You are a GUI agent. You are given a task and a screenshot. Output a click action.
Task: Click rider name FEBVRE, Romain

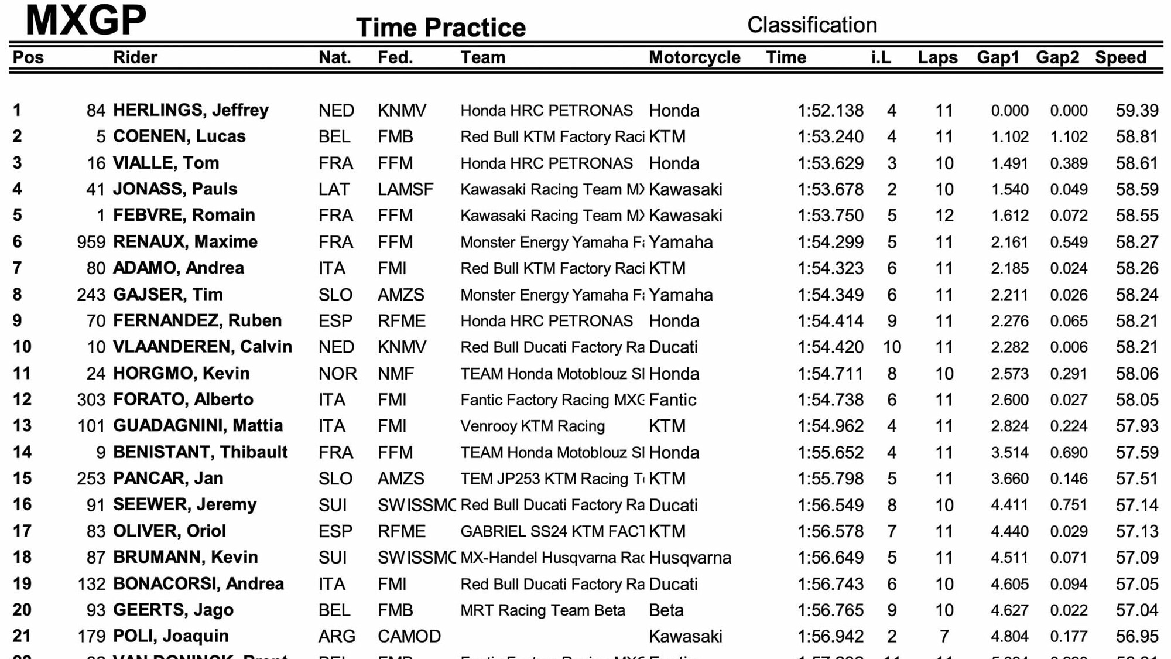(184, 215)
